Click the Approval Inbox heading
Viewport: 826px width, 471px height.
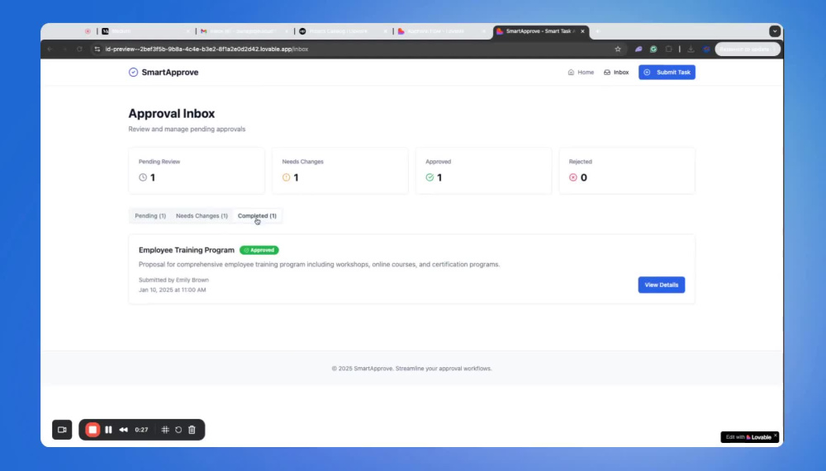click(x=172, y=114)
